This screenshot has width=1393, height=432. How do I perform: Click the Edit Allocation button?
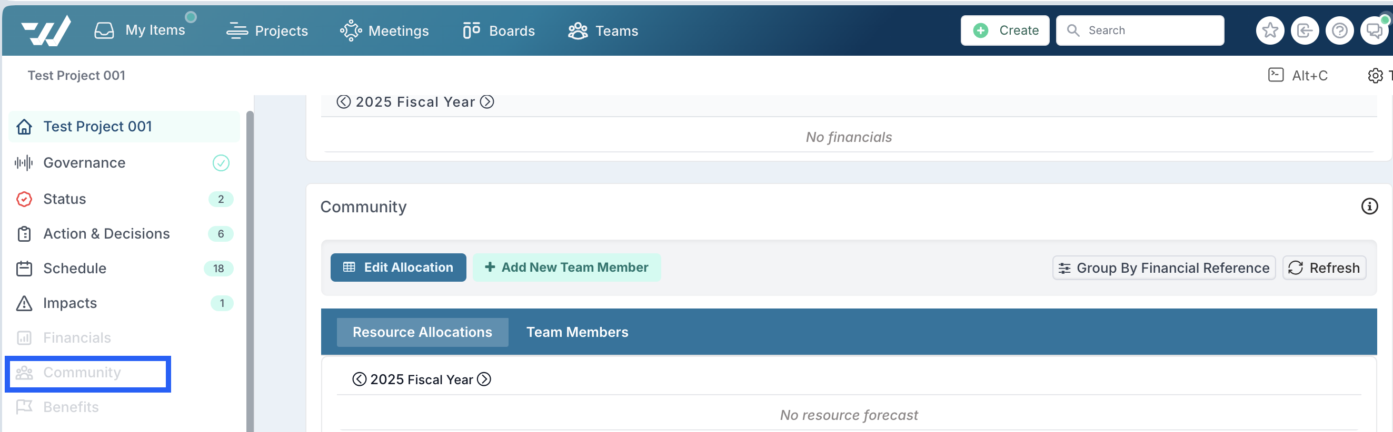pos(398,268)
